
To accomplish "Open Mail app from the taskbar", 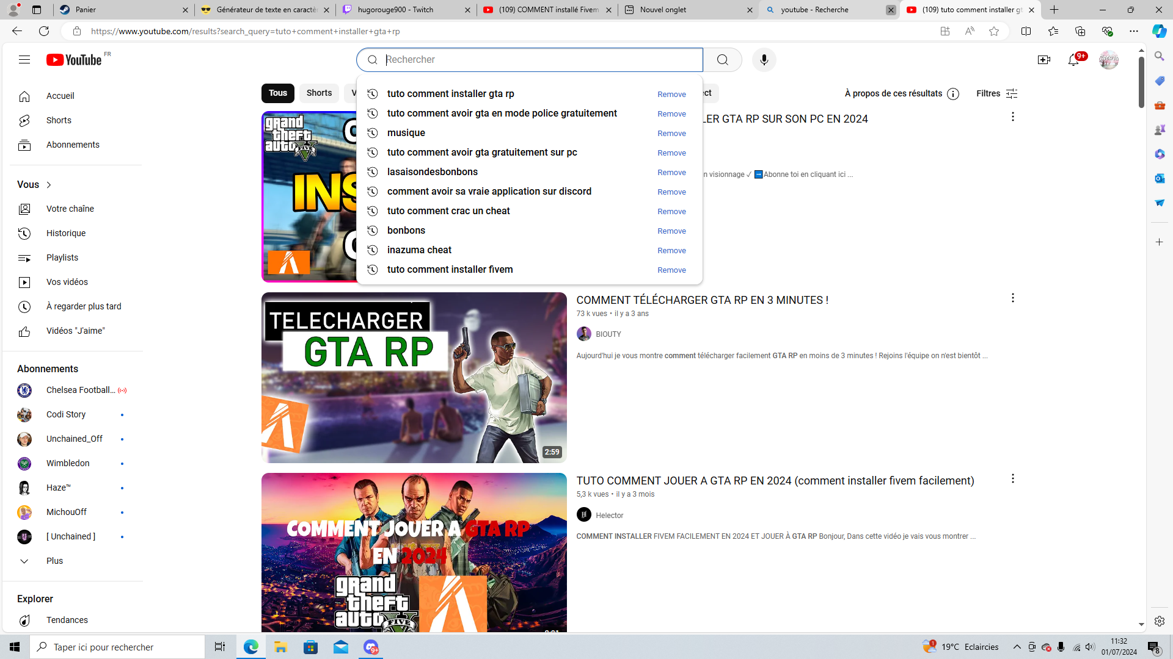I will tap(341, 647).
